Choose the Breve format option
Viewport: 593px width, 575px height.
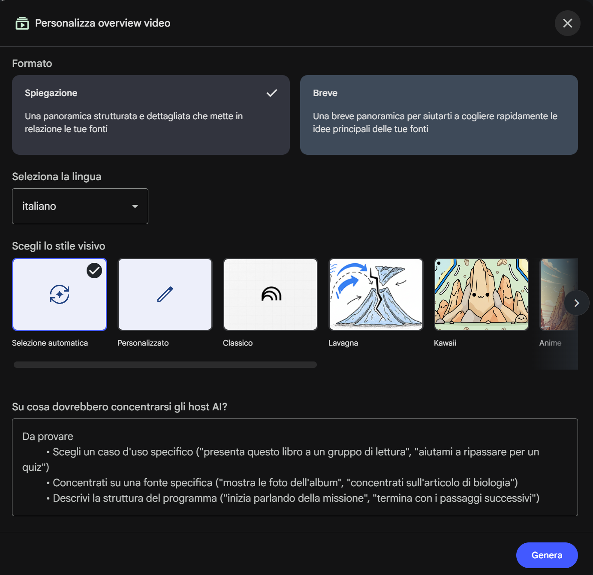439,115
